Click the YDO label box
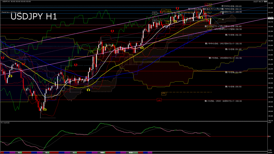274x154 pixels. [154, 21]
